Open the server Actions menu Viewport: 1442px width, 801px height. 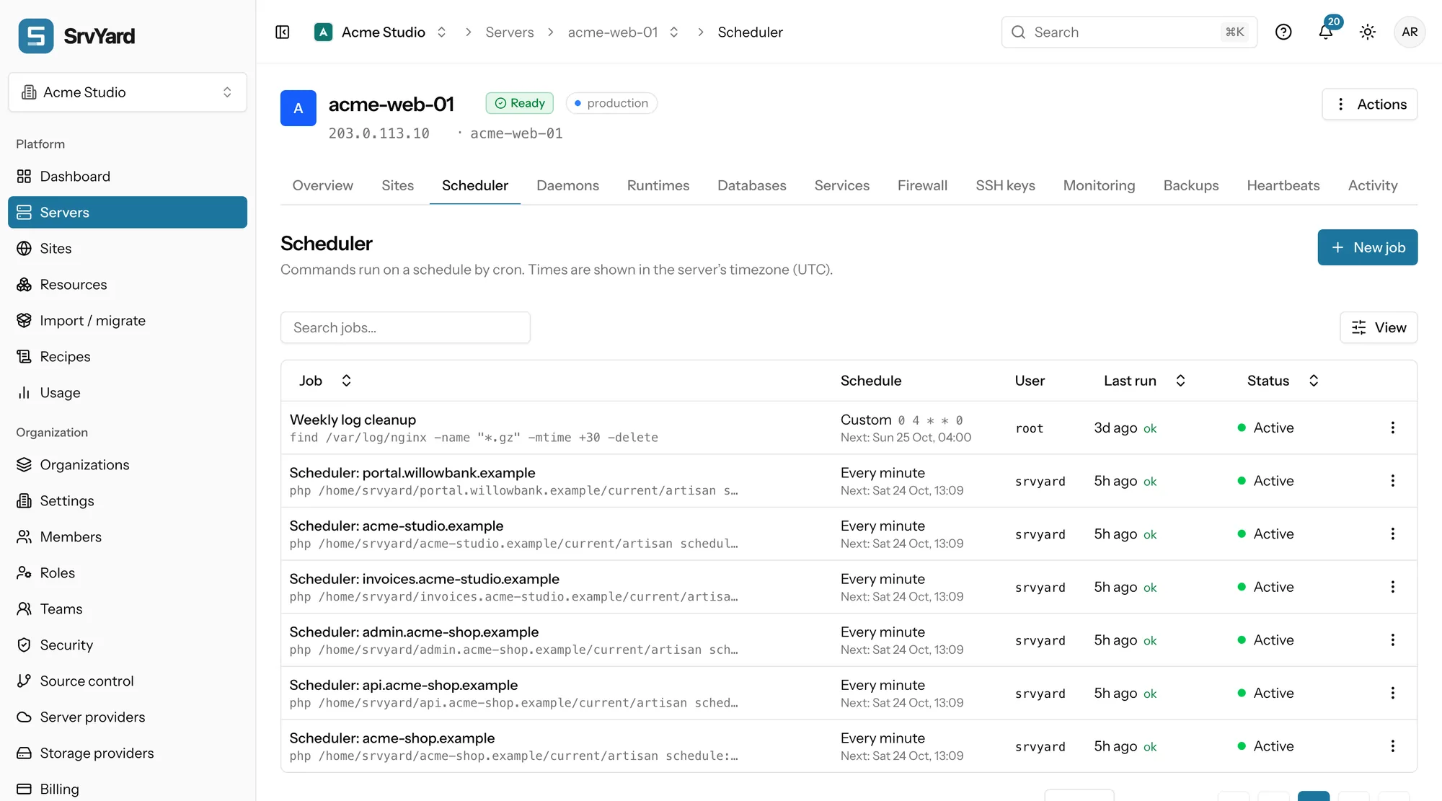[1370, 105]
